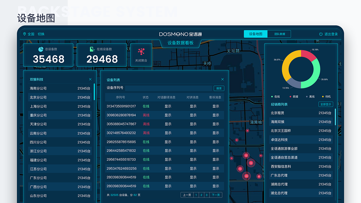
Task: Select page 1 in pagination
Action: point(196,195)
